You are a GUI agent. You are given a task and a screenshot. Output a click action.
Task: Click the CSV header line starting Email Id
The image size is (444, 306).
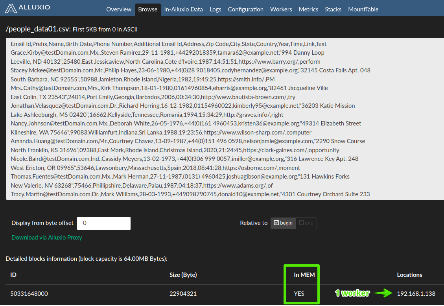tap(168, 44)
